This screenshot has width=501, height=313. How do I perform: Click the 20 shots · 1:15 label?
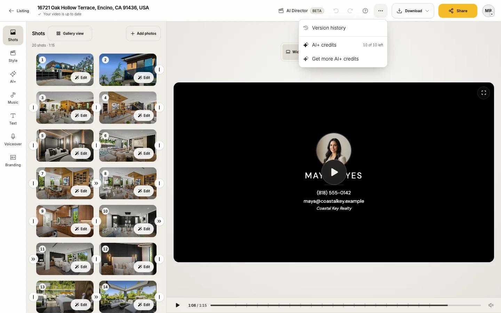tap(43, 45)
